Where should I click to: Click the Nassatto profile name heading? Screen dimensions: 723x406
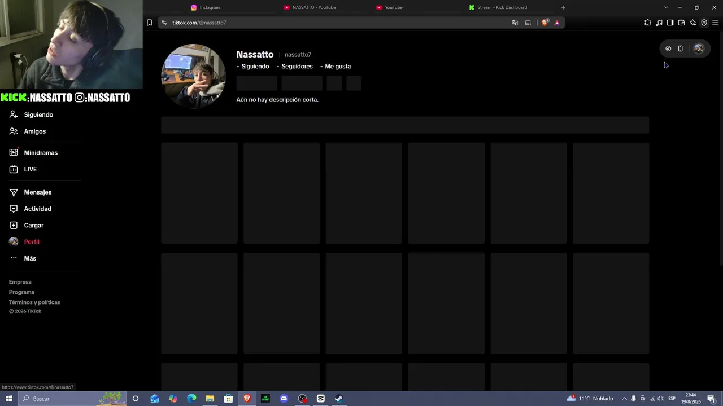(x=255, y=55)
